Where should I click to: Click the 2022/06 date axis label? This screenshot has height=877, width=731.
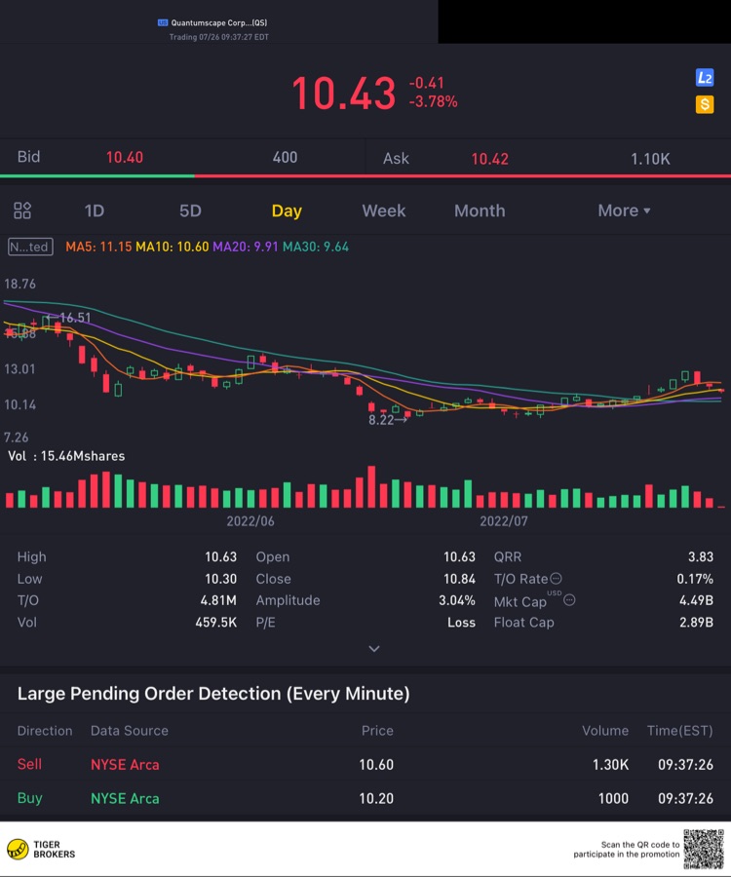(250, 521)
